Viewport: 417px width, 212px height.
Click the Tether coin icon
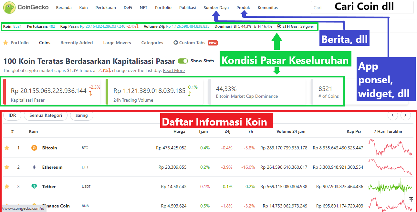34,187
